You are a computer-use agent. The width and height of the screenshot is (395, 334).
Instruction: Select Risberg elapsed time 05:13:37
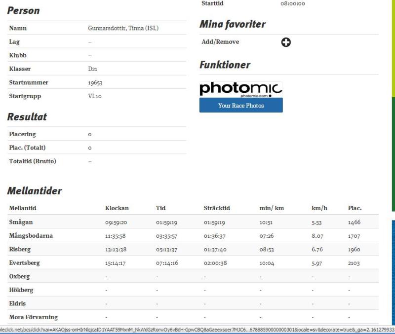click(167, 250)
